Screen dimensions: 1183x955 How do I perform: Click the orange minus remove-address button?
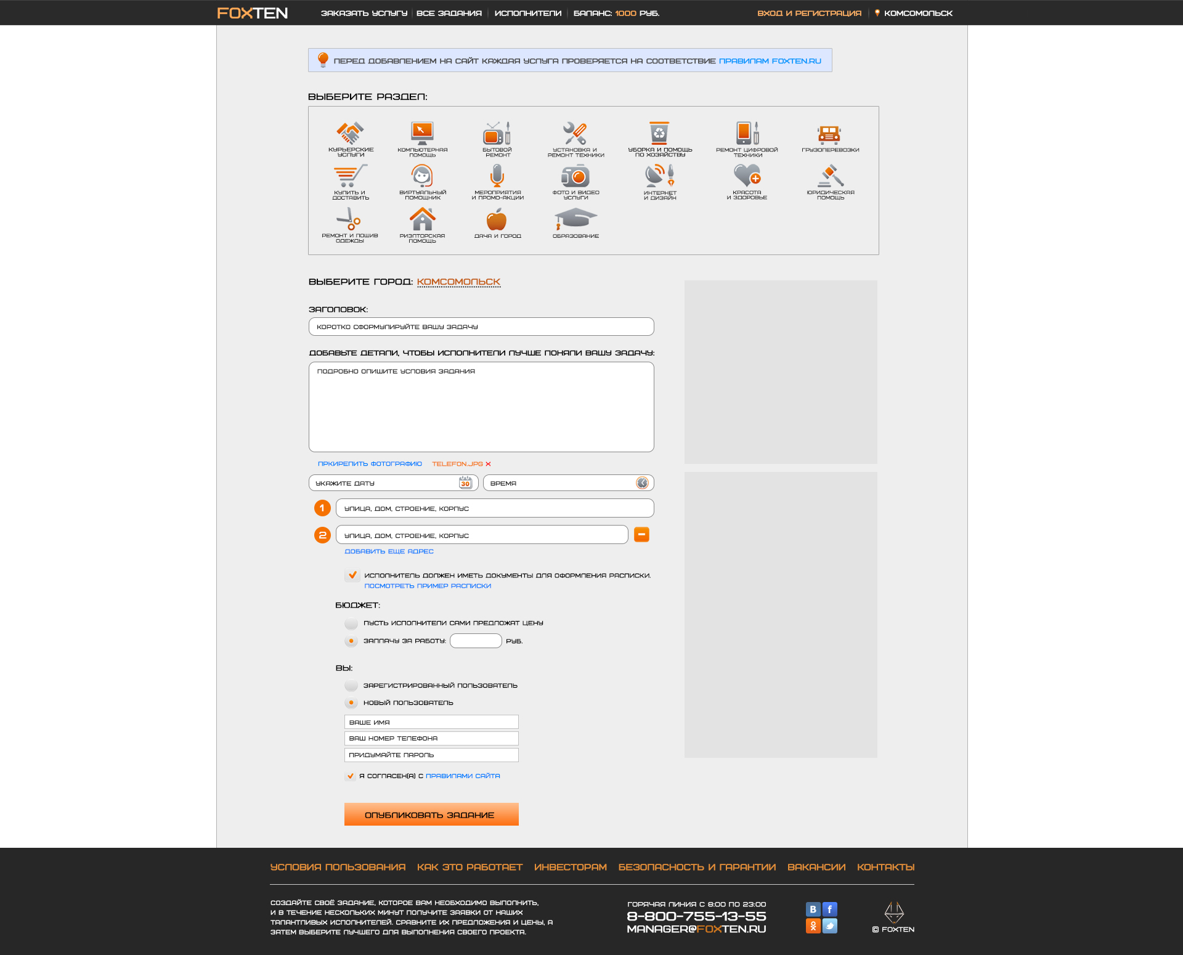pos(641,535)
